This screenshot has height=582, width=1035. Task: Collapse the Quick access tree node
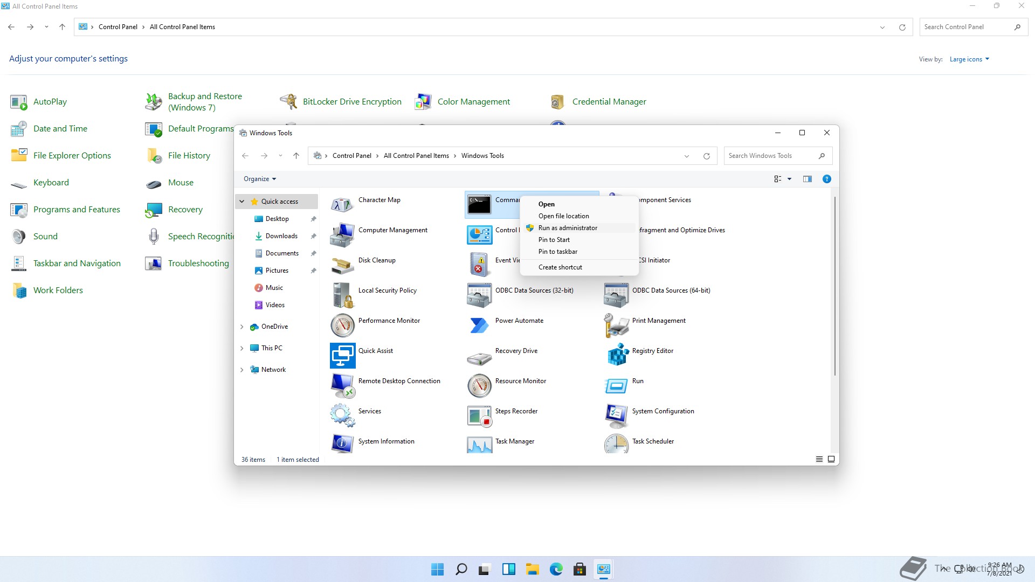(x=242, y=202)
